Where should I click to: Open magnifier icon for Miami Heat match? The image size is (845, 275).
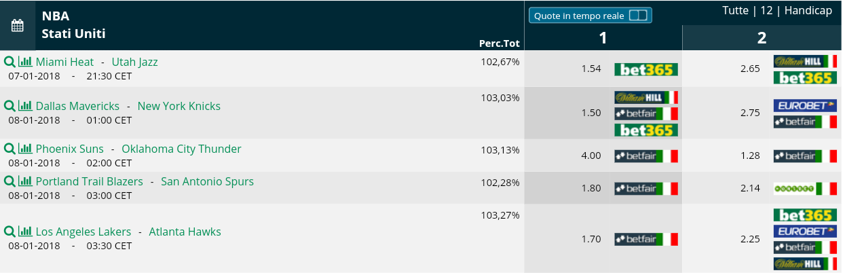point(10,62)
